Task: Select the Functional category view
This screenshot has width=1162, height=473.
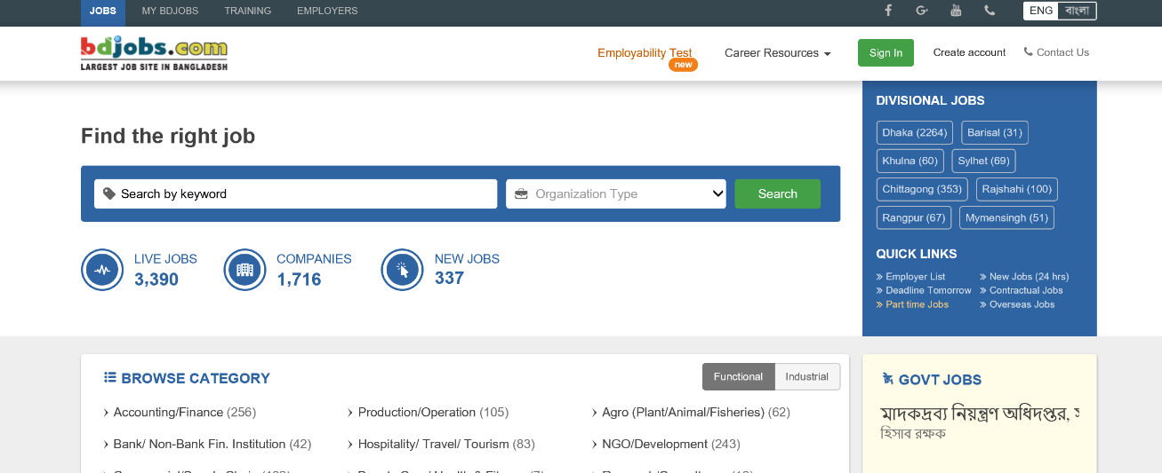Action: coord(738,376)
